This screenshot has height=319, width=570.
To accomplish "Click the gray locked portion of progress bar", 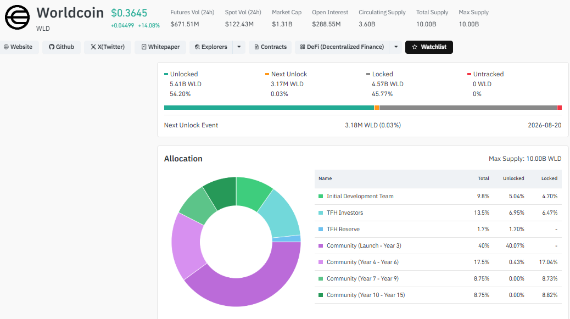I will (468, 108).
